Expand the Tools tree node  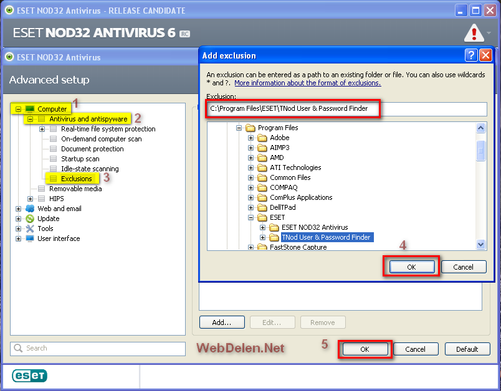tap(18, 228)
